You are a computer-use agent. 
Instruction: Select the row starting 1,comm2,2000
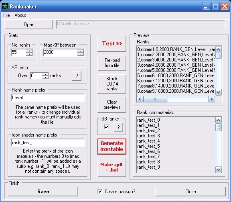click(x=176, y=55)
